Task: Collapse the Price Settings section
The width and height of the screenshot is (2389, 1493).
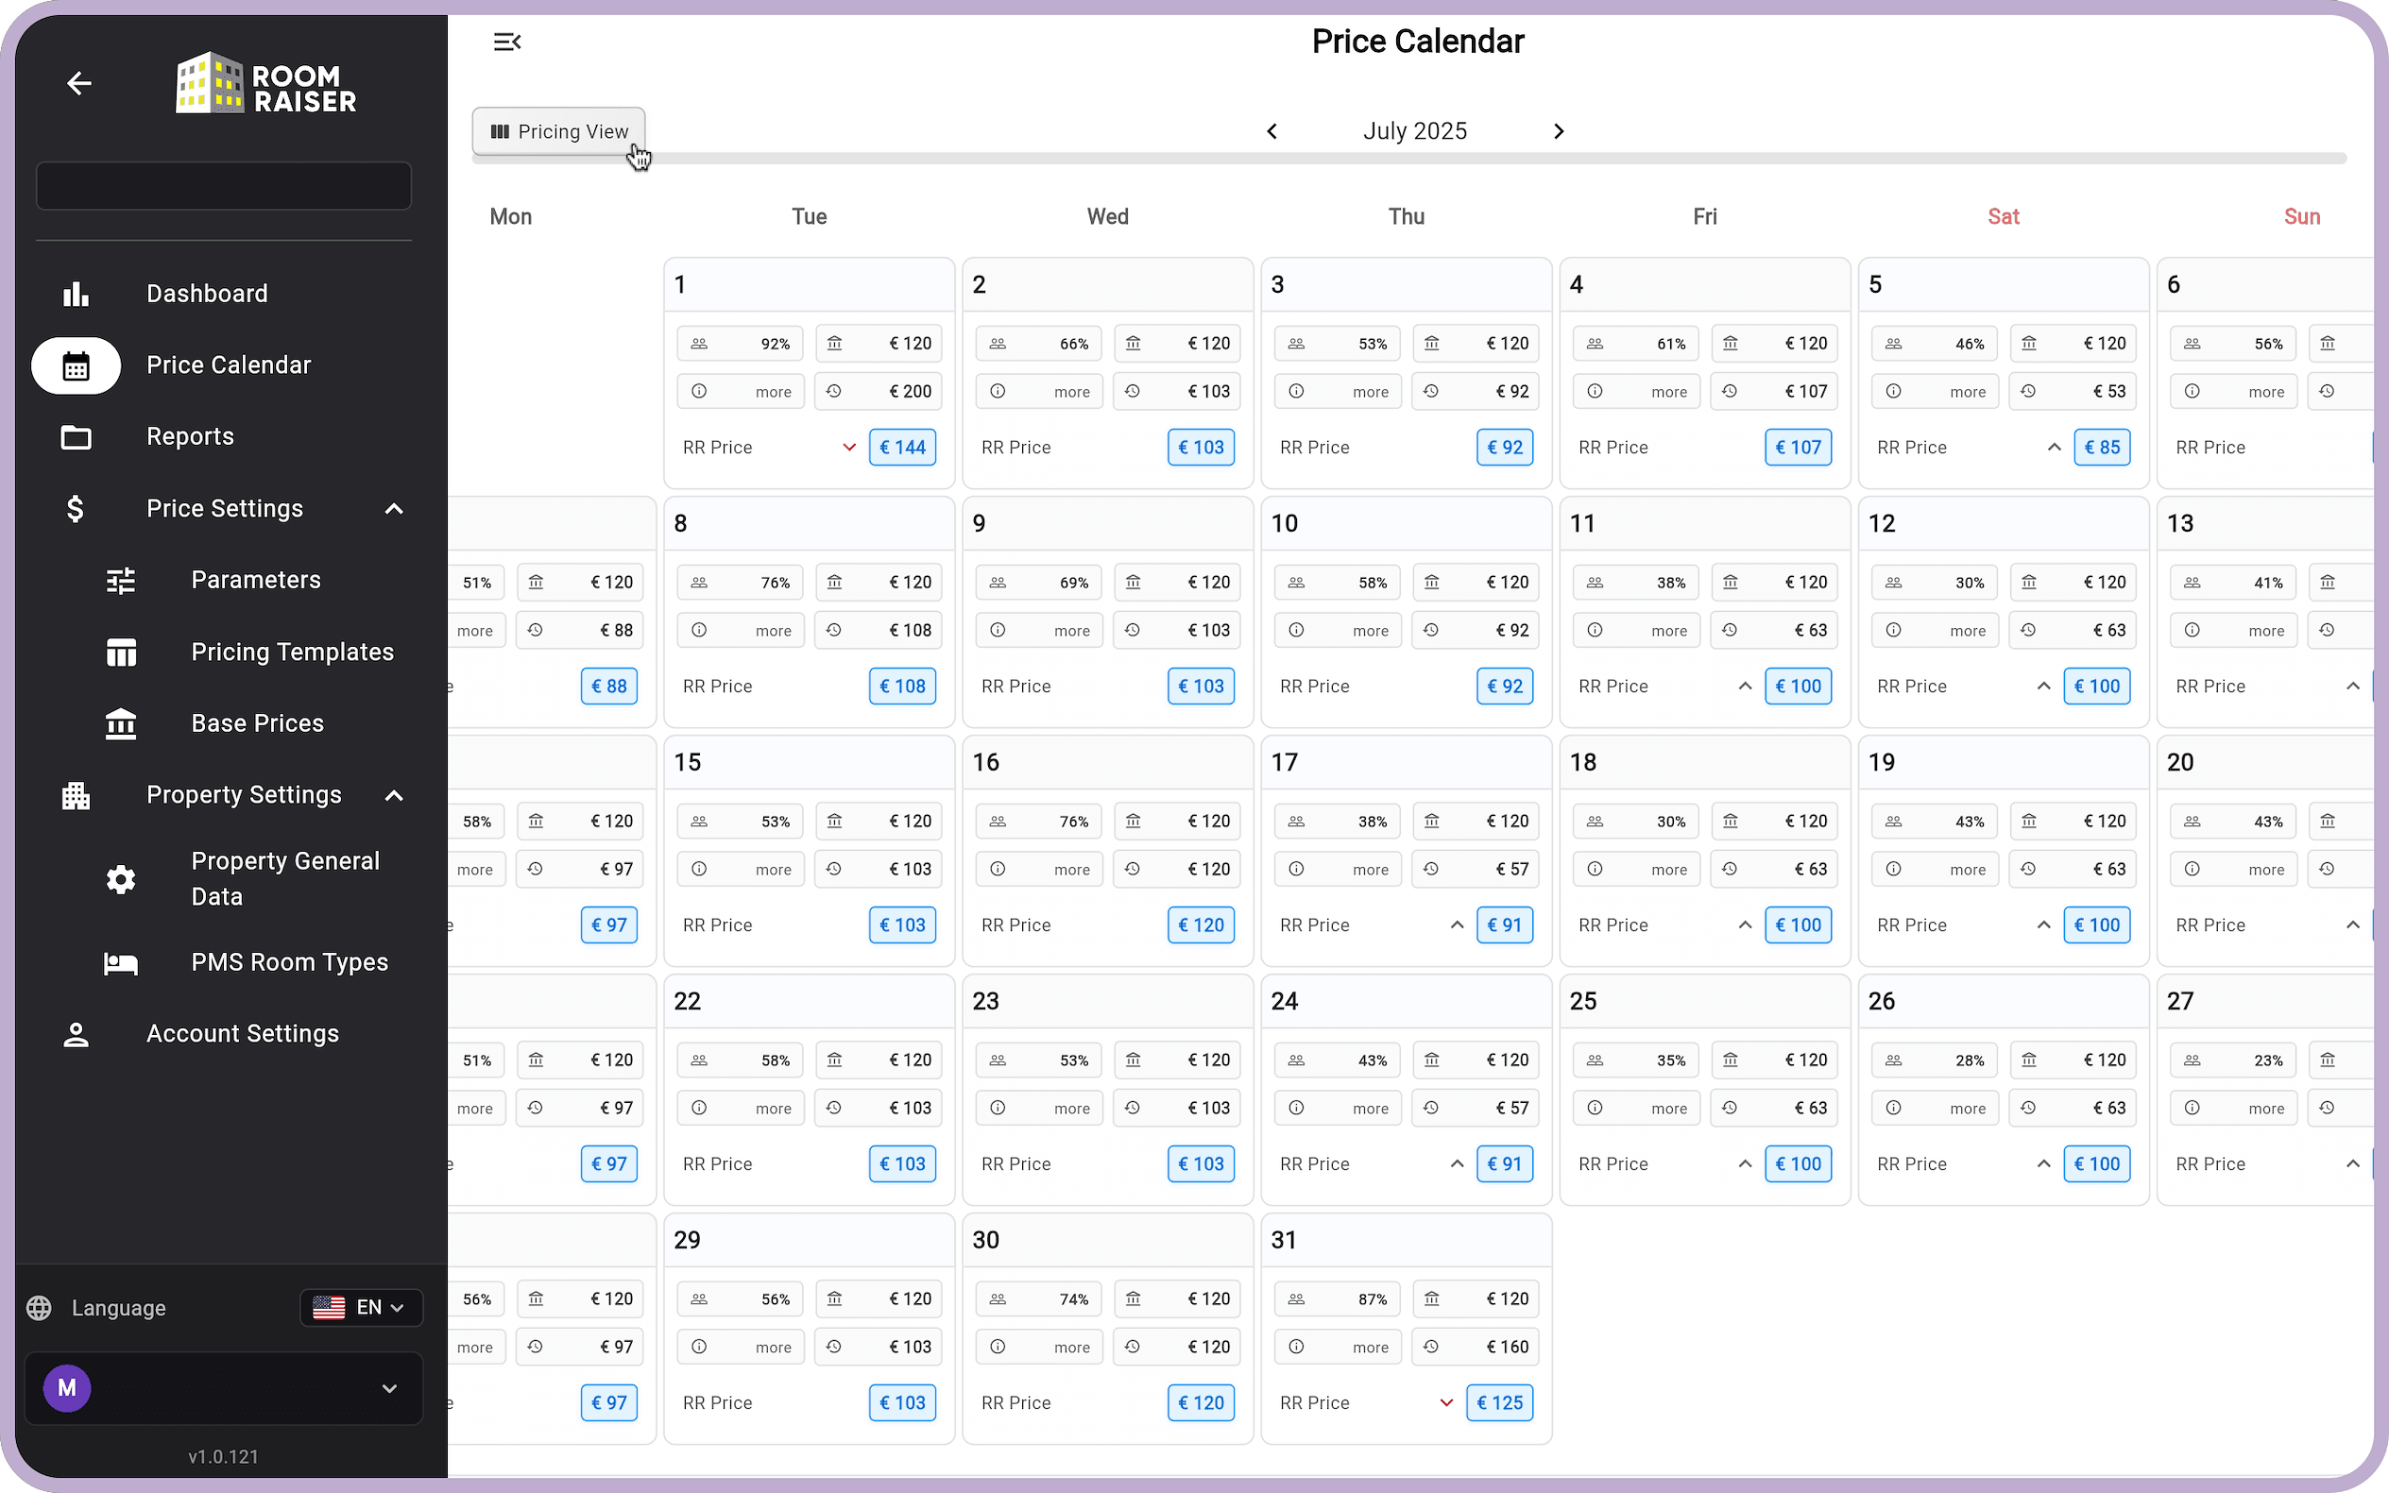Action: (x=394, y=510)
